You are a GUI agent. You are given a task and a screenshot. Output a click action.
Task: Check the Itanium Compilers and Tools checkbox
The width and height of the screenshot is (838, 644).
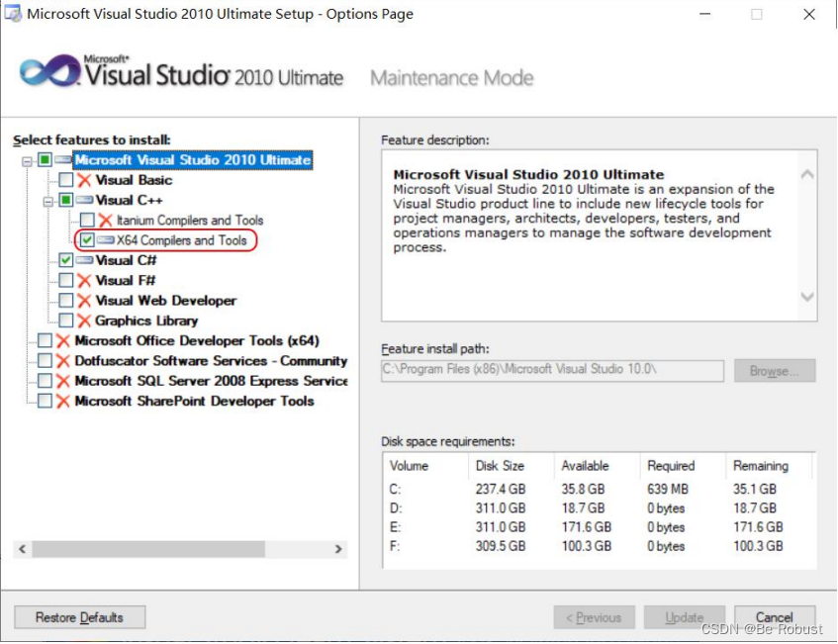[x=87, y=220]
